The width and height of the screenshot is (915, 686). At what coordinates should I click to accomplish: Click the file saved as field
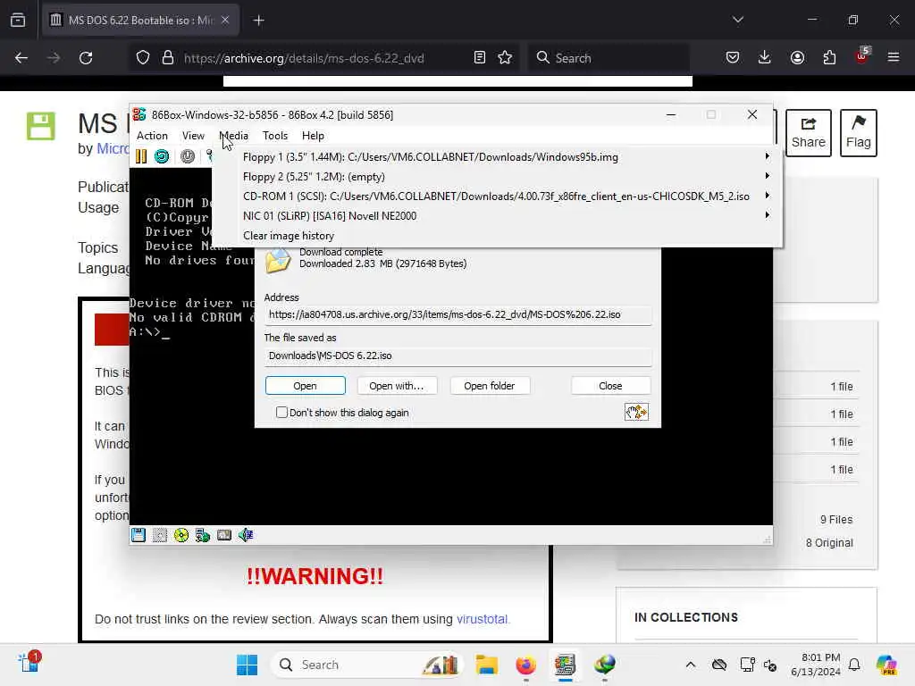(457, 356)
